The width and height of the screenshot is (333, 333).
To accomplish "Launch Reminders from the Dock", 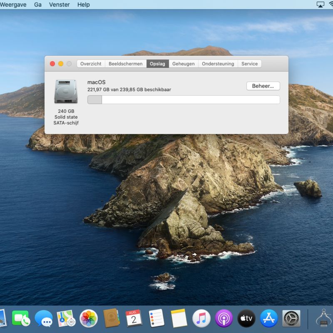I will (157, 318).
